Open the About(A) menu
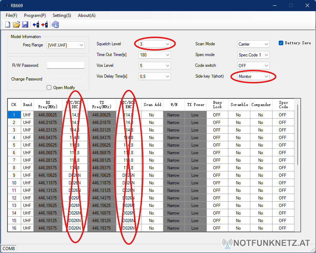Viewport: 316px width, 253px height. 87,15
